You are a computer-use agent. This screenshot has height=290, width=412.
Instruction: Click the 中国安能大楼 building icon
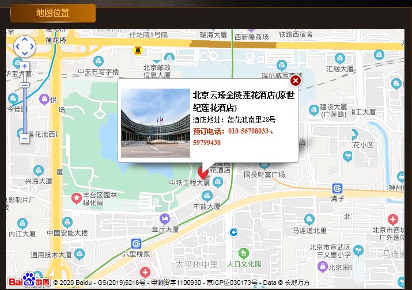(x=67, y=223)
